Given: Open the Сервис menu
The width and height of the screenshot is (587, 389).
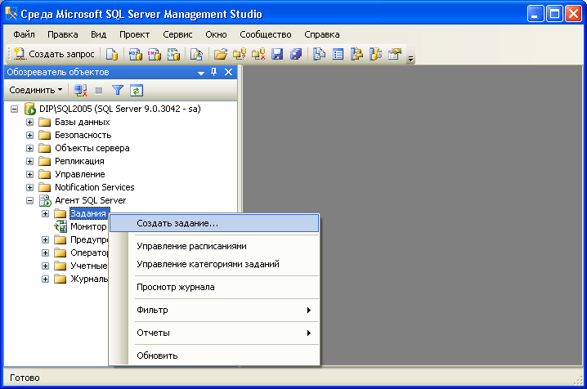Looking at the screenshot, I should coord(177,34).
